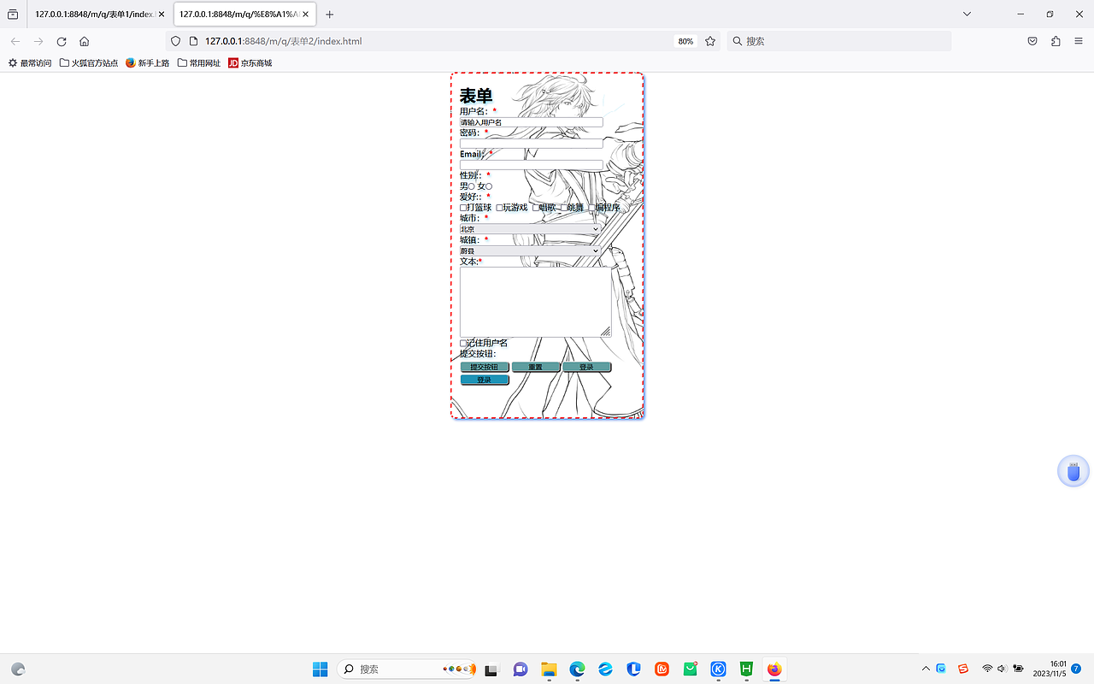1094x684 pixels.
Task: Switch to the 表单2 browser tab
Action: point(239,14)
